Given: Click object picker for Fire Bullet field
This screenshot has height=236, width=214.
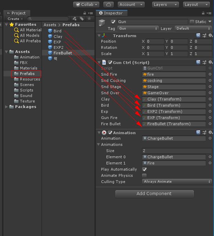Looking at the screenshot, I should tap(210, 124).
